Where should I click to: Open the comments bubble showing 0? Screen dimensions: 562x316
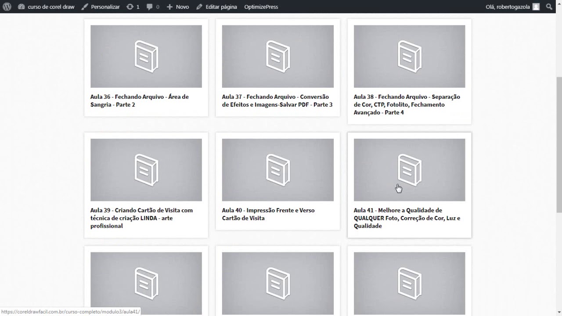(x=153, y=7)
